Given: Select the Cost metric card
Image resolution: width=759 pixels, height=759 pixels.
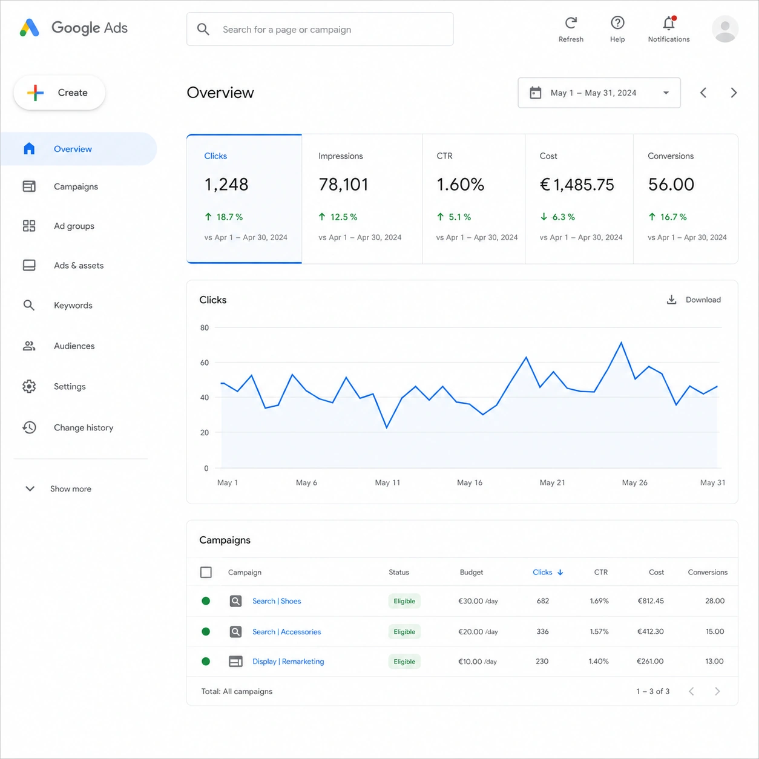Looking at the screenshot, I should (579, 199).
